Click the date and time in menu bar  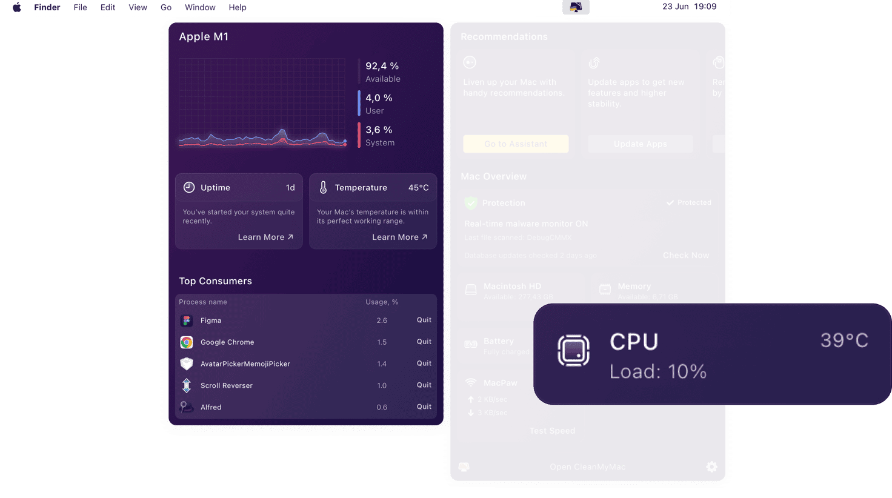click(689, 7)
